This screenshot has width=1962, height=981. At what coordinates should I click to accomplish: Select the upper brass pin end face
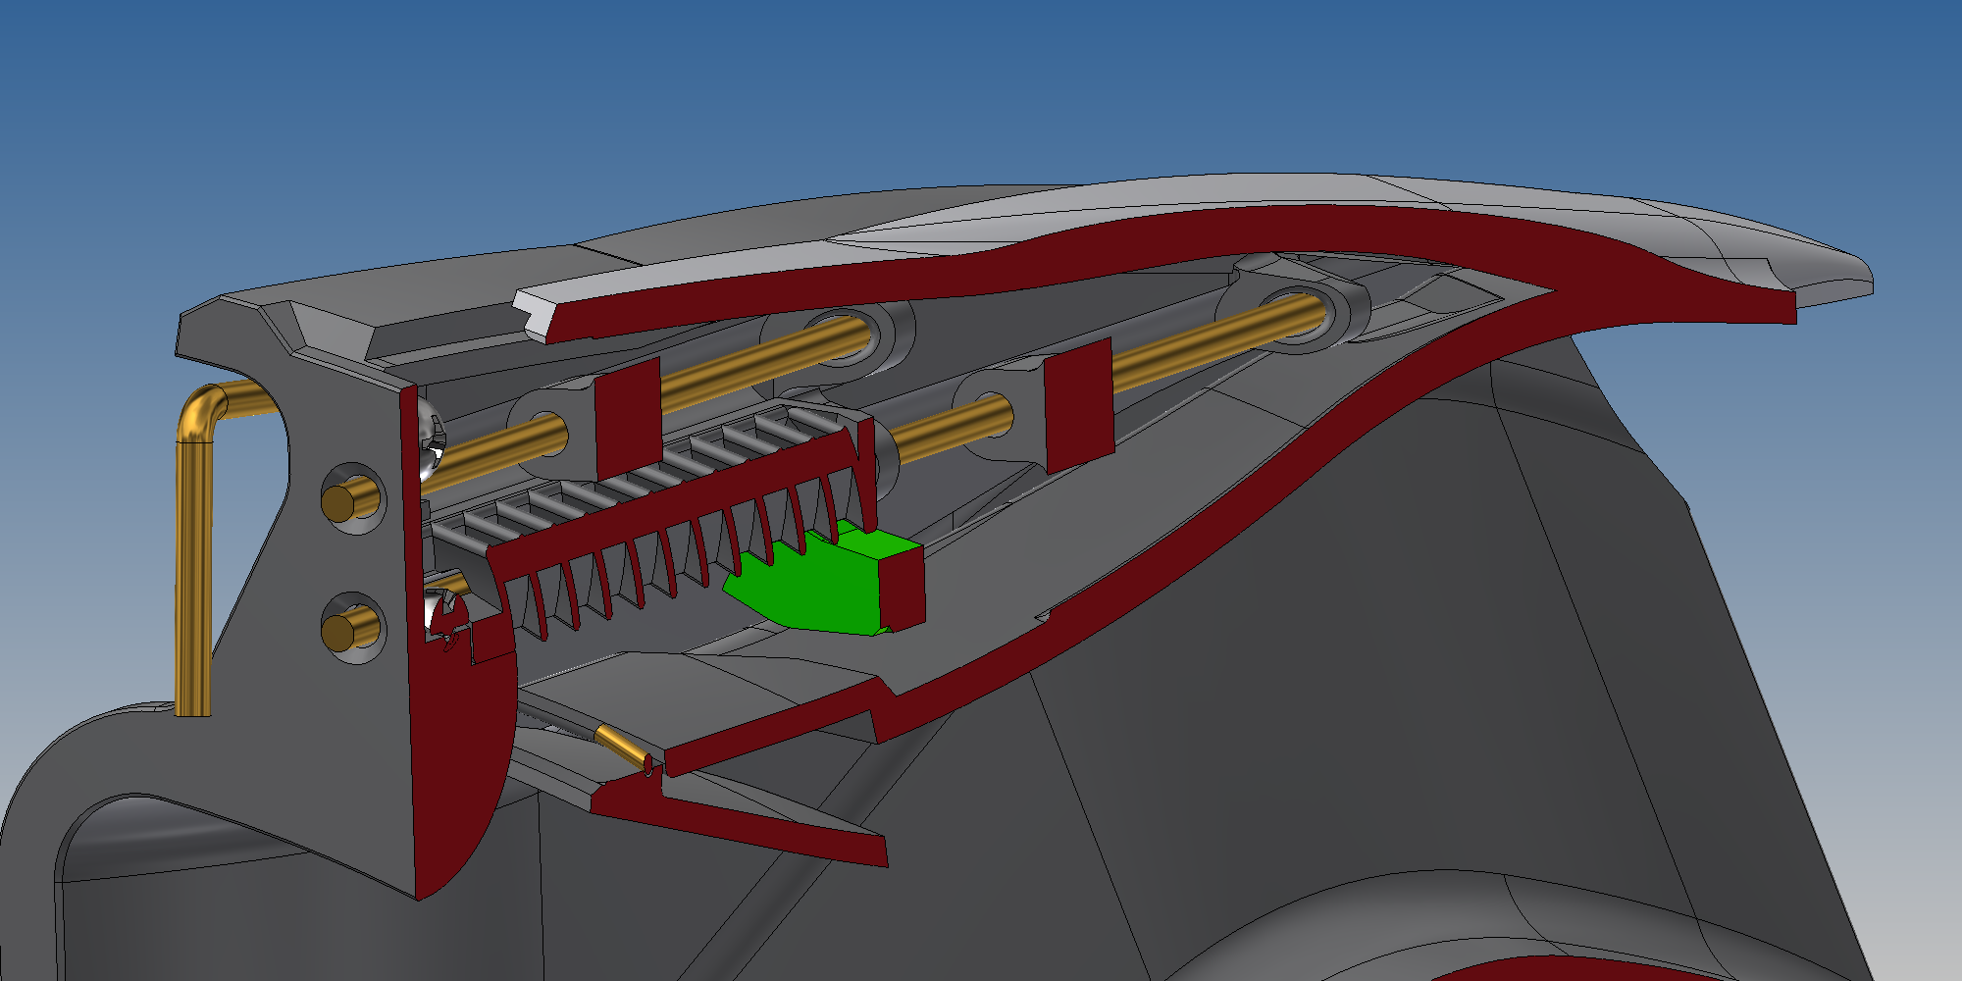[339, 502]
